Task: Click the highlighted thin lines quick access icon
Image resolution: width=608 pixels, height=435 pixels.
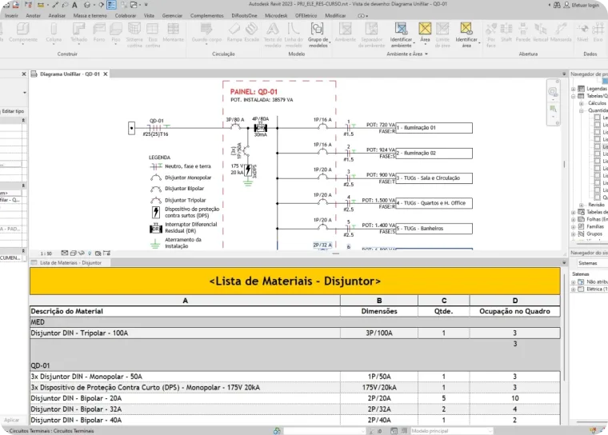Action: (111, 5)
